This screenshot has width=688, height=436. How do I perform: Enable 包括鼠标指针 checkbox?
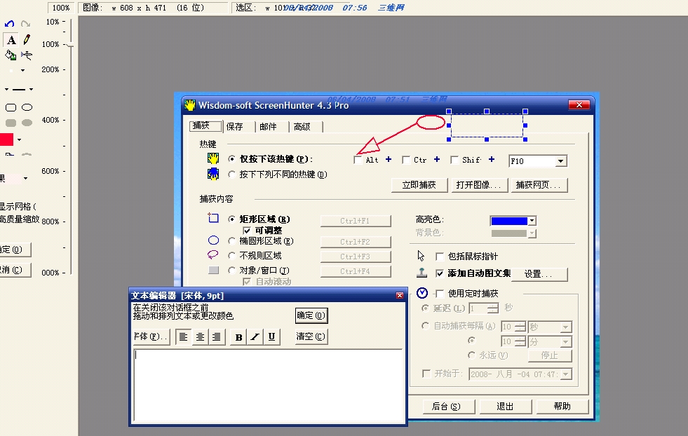(439, 257)
